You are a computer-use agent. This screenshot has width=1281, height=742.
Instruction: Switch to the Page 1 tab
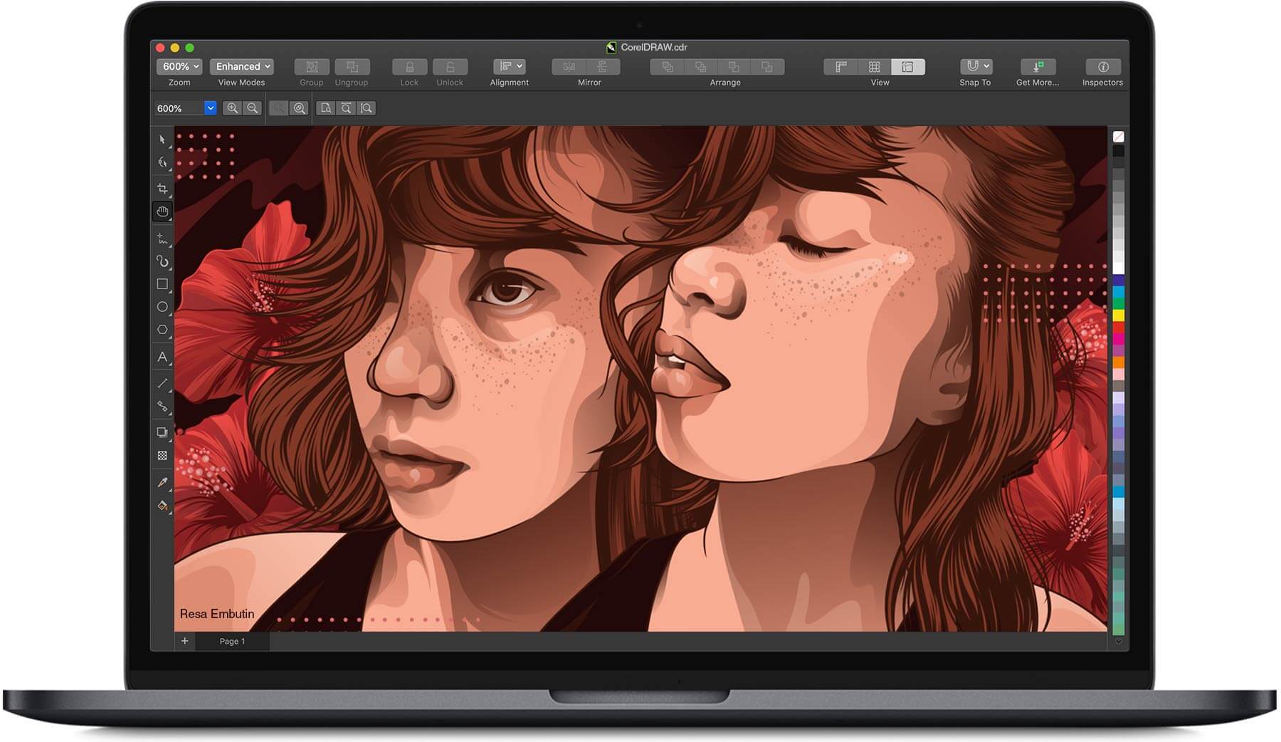point(232,642)
